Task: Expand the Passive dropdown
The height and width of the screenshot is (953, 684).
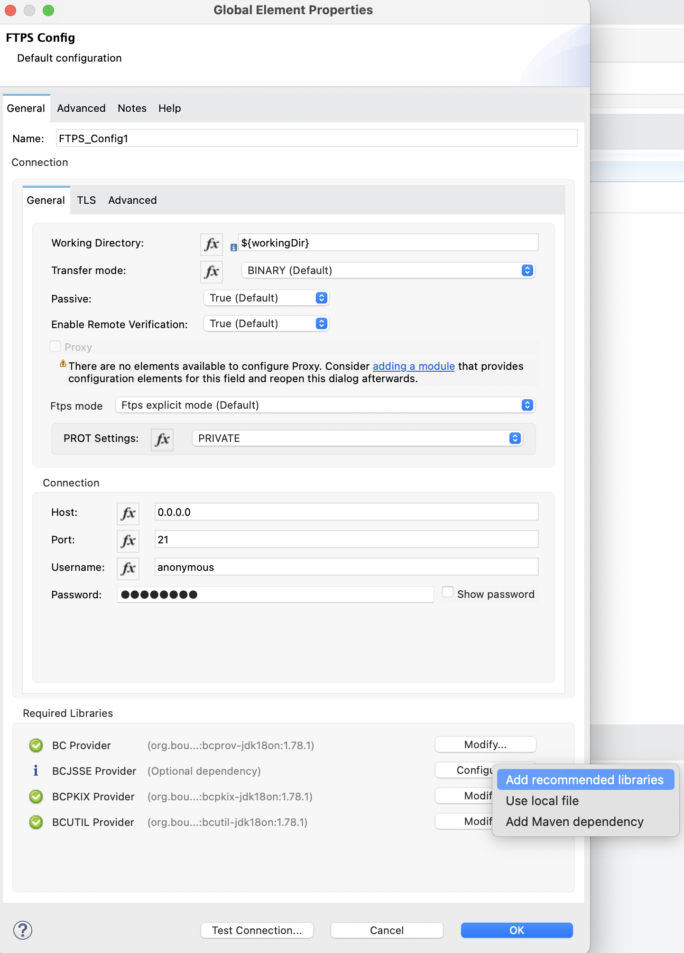Action: click(x=266, y=298)
